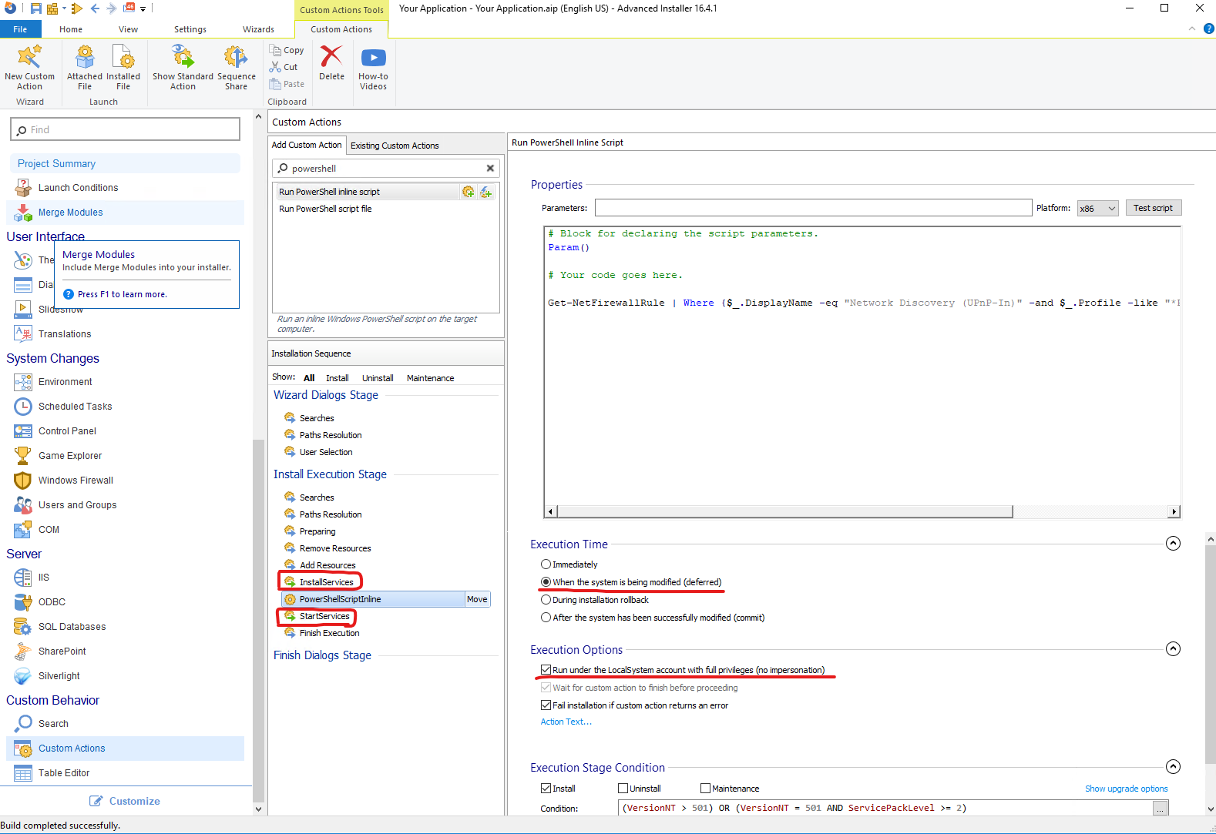Launch Attached File action icon

click(85, 57)
